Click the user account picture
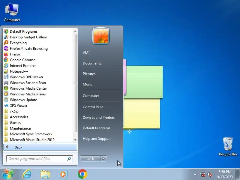The height and width of the screenshot is (180, 240). [x=101, y=36]
